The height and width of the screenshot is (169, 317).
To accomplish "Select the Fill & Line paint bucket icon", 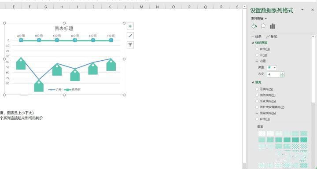I will pos(254,26).
